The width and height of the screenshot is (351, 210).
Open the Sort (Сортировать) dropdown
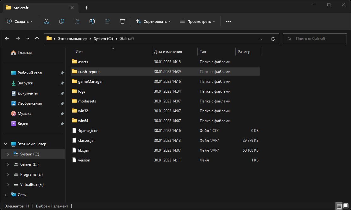[154, 21]
